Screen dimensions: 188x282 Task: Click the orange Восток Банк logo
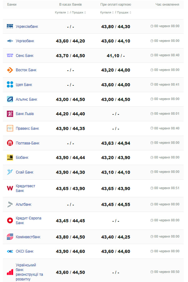click(x=10, y=70)
